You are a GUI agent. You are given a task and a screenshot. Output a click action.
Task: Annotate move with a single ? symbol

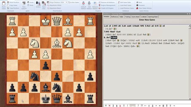138,106
